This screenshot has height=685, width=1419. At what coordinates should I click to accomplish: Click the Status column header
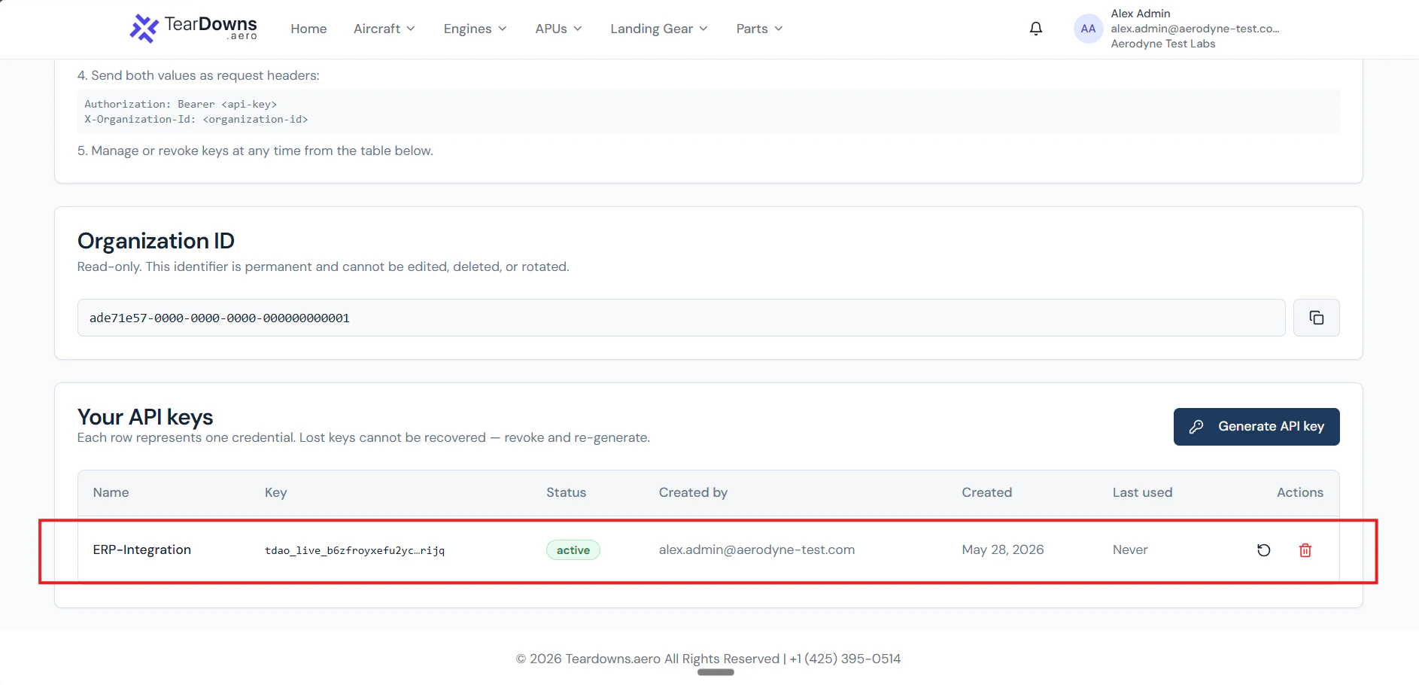[566, 492]
